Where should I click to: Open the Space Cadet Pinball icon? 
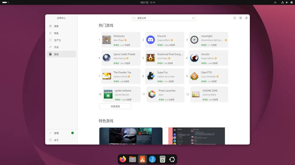[x=107, y=58]
